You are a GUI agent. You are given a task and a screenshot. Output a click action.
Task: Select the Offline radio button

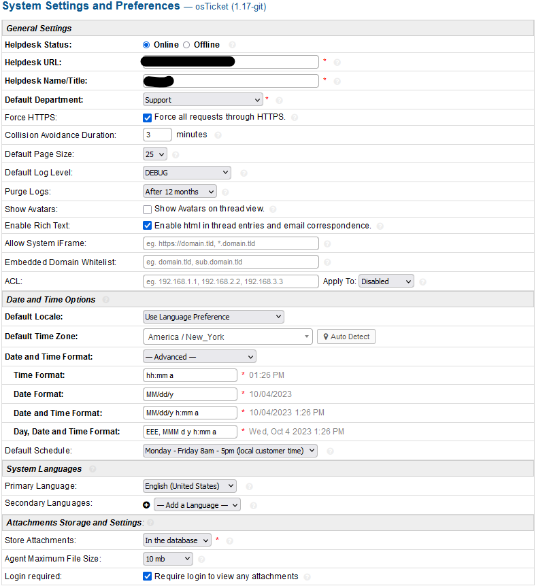pos(186,45)
